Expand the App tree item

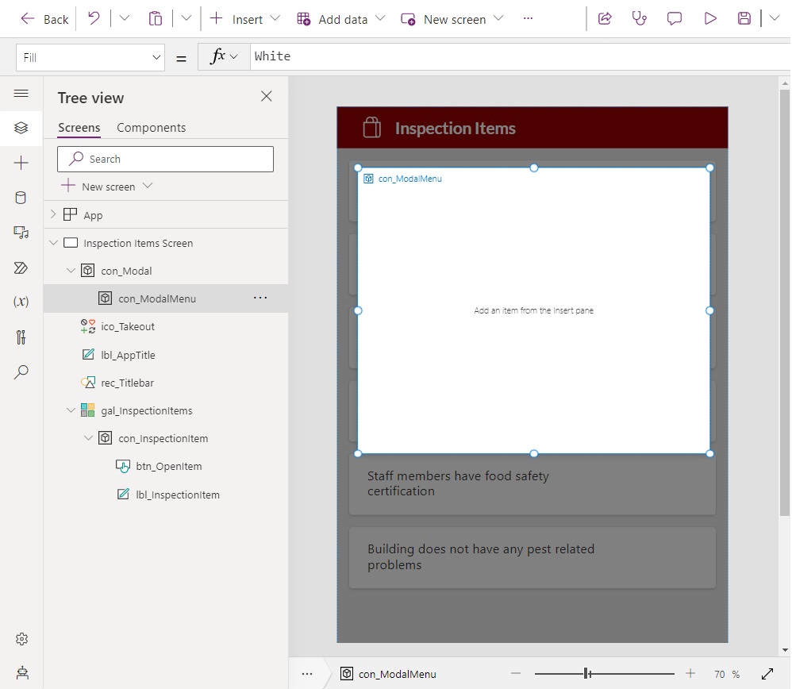coord(52,214)
